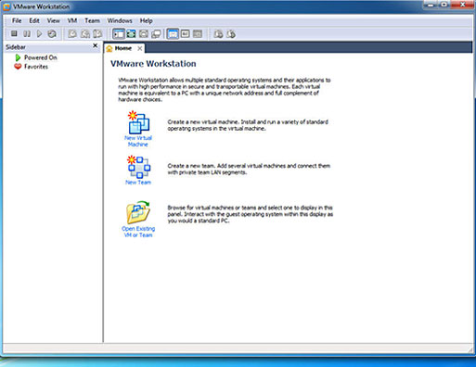Minimize the VMware Workstation window

[431, 5]
